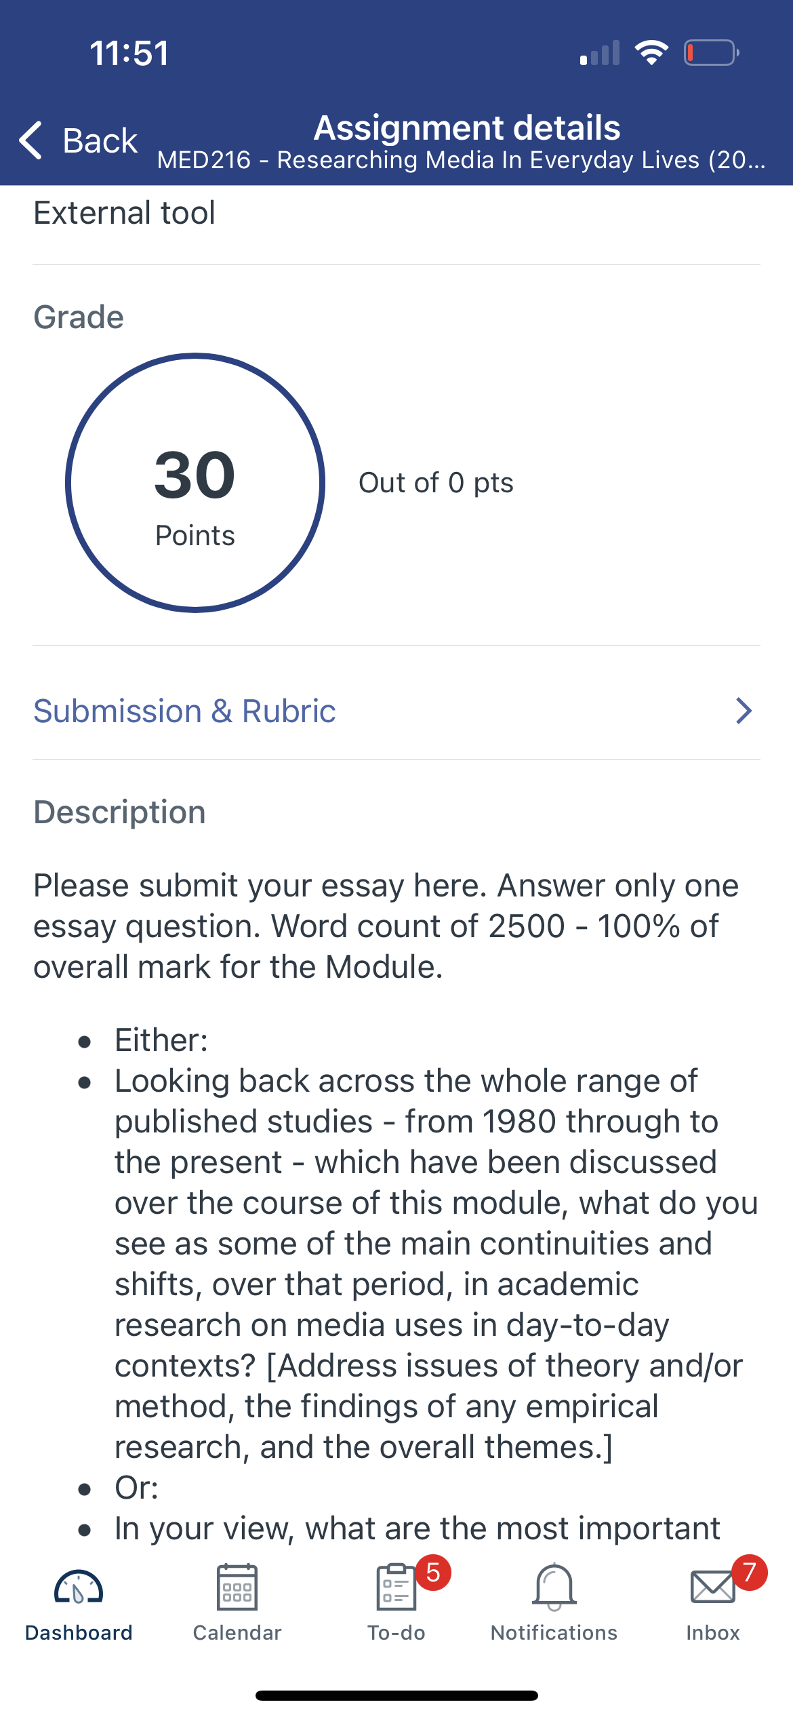Open the Dashboard gauge icon
Image resolution: width=793 pixels, height=1717 pixels.
tap(79, 1587)
